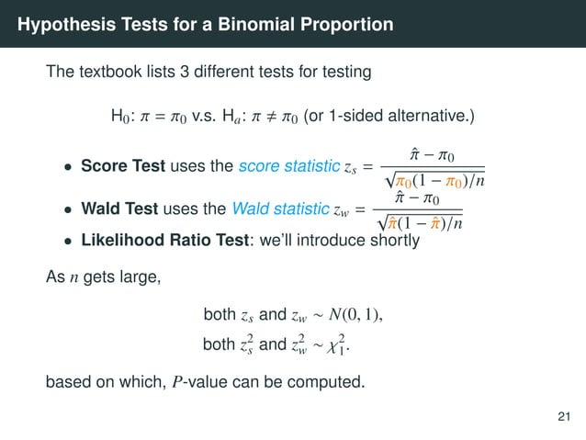Click the second bullet point before Wald Test
The image size is (586, 440).
click(68, 209)
